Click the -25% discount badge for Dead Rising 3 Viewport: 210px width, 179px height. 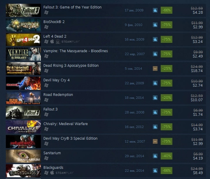click(x=167, y=69)
